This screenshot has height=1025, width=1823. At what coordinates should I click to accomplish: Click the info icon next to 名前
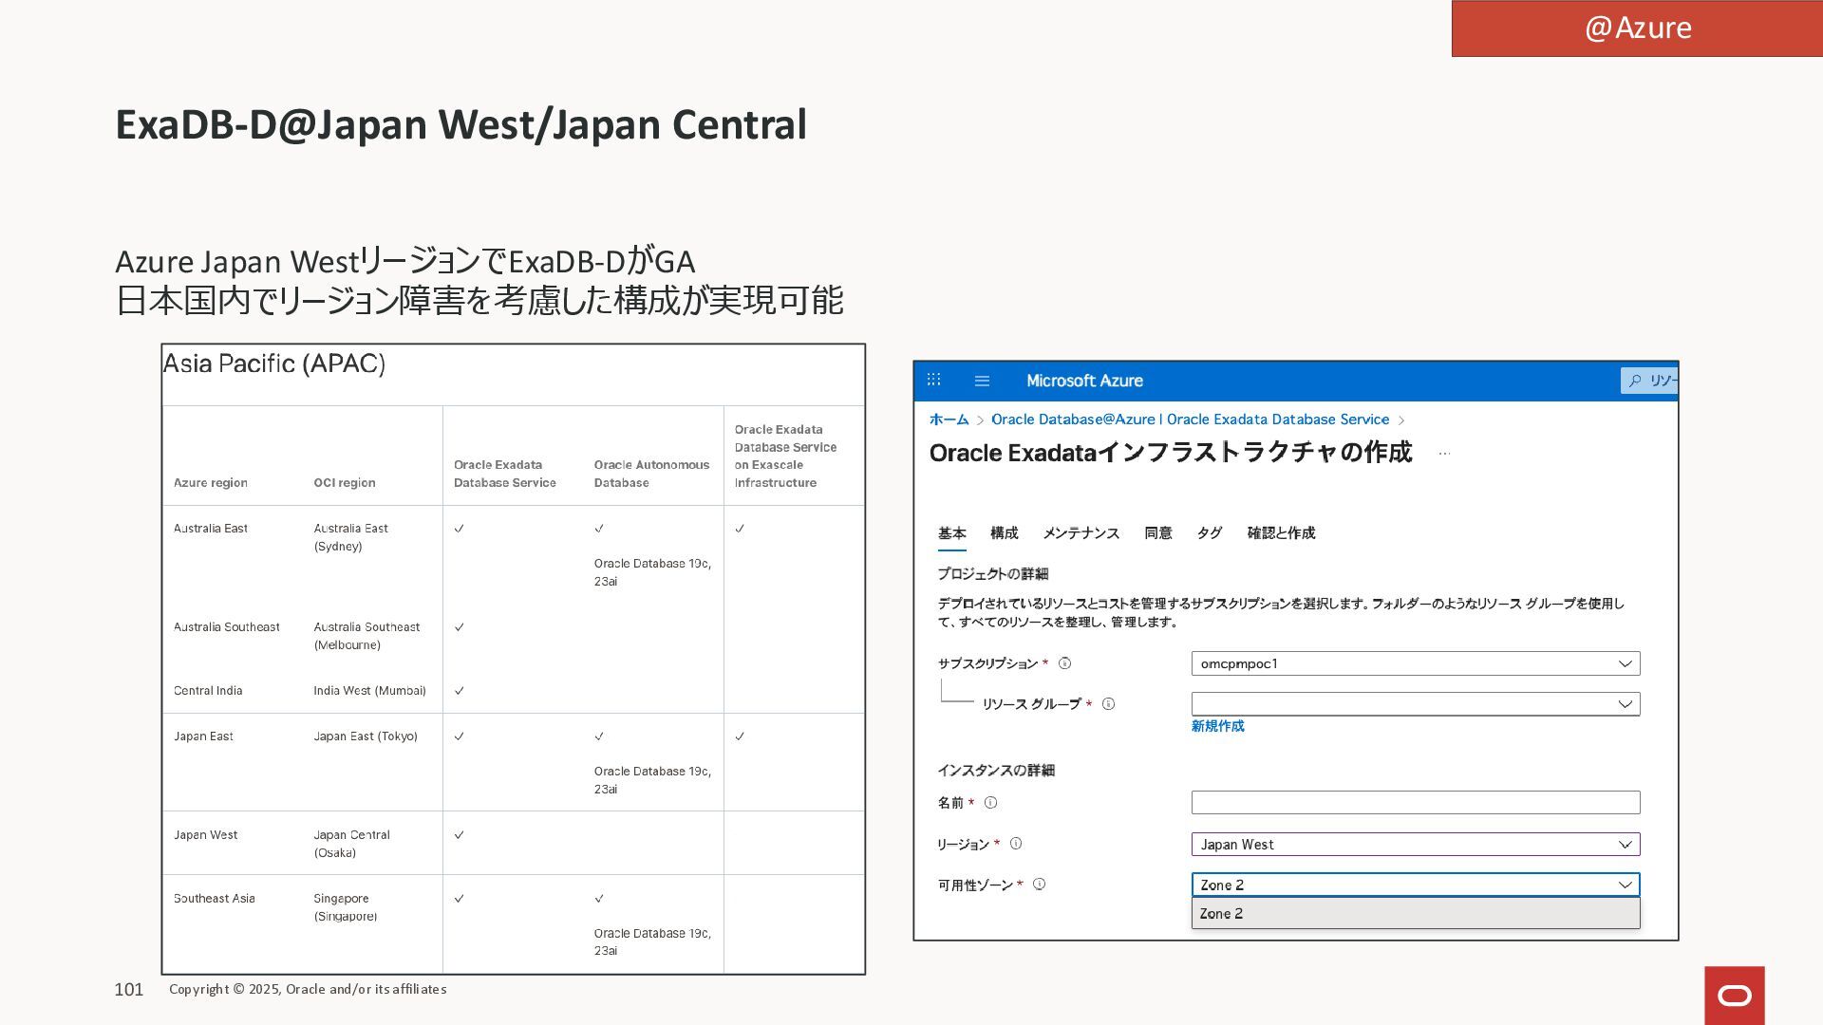[x=990, y=803]
